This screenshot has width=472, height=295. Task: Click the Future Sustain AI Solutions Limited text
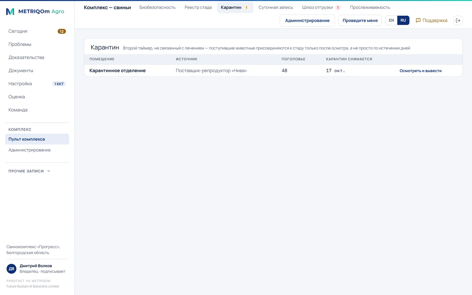[33, 286]
